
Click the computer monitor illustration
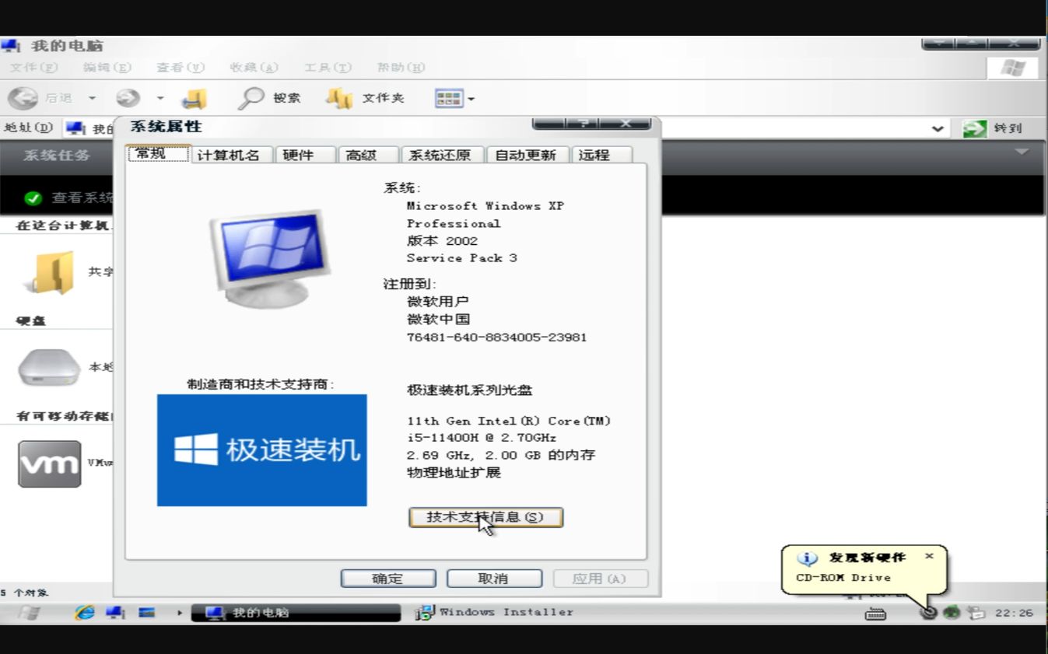pos(269,258)
